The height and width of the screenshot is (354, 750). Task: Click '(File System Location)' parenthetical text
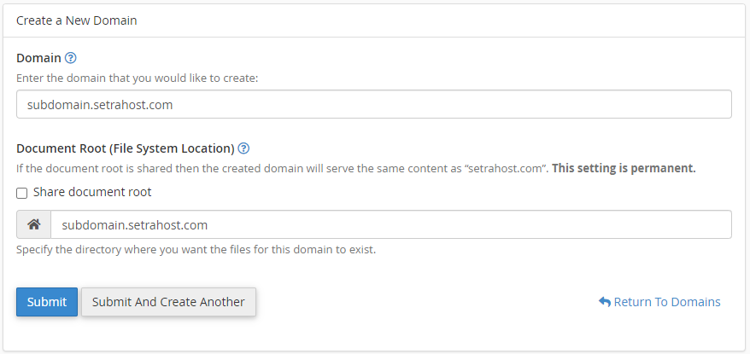point(172,148)
